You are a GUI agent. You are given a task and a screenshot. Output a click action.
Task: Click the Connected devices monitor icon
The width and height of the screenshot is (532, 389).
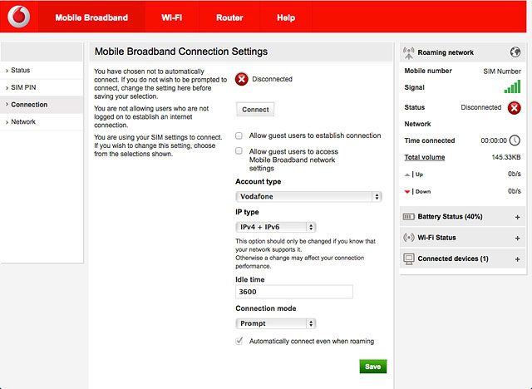click(x=409, y=259)
